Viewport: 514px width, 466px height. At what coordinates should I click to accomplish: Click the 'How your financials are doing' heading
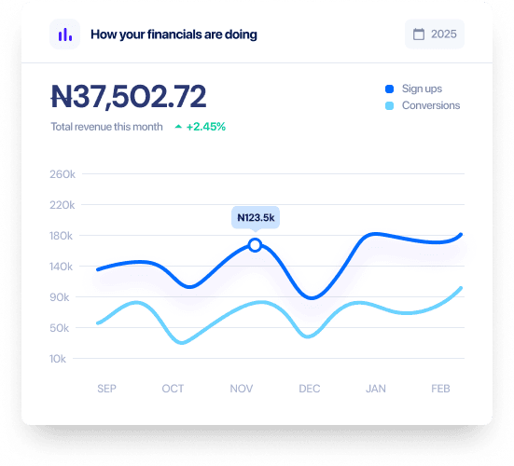(174, 34)
